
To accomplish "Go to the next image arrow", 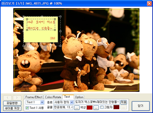I will (17, 98).
